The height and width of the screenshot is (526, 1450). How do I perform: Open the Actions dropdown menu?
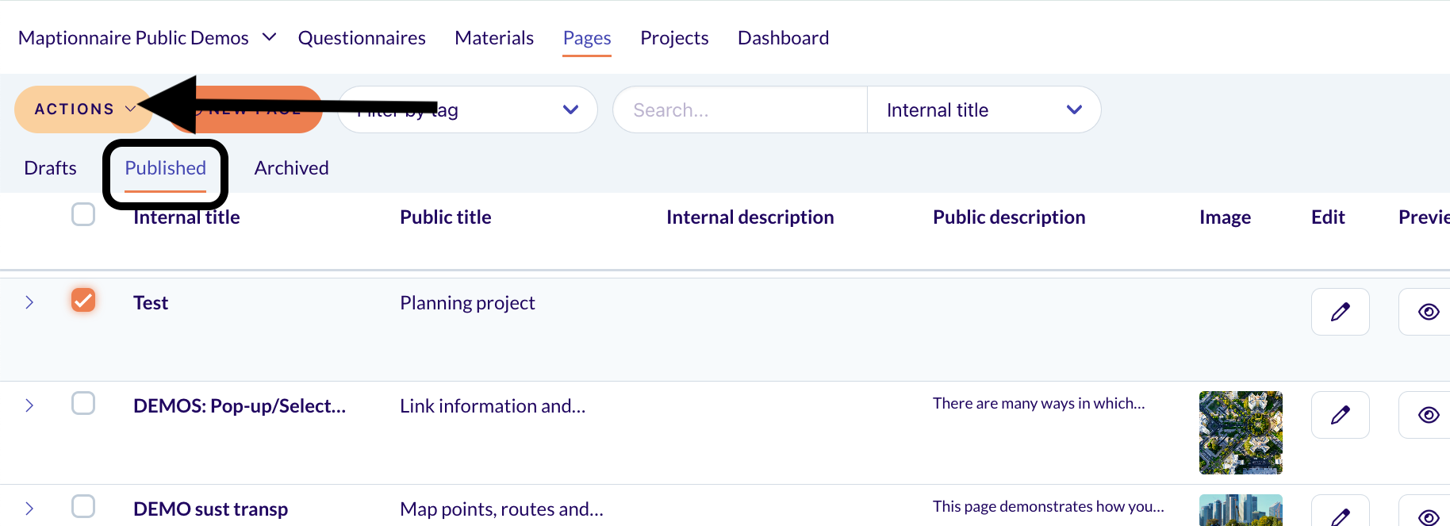[83, 109]
